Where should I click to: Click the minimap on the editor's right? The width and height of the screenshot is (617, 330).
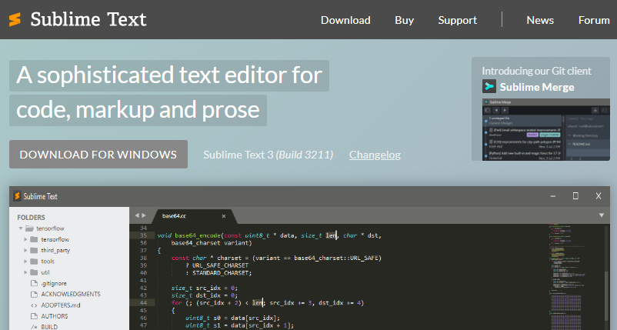567,276
